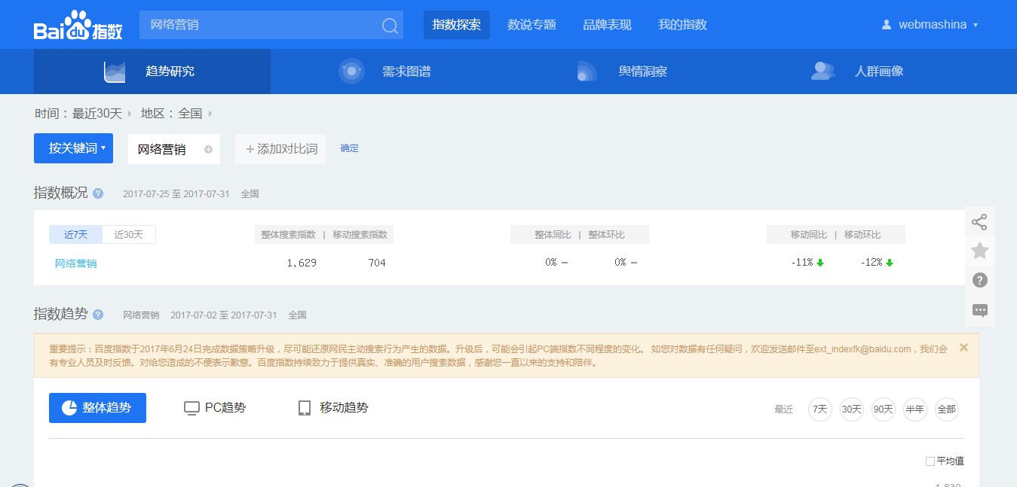Click the 整体同比 header label

(x=553, y=235)
